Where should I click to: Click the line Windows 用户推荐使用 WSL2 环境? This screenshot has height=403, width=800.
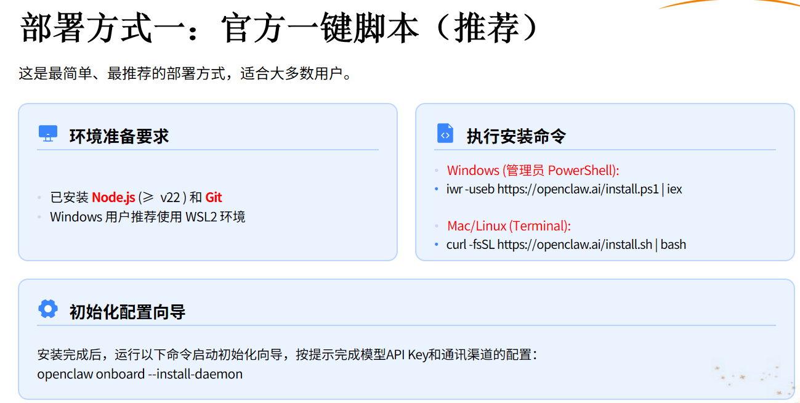[148, 217]
